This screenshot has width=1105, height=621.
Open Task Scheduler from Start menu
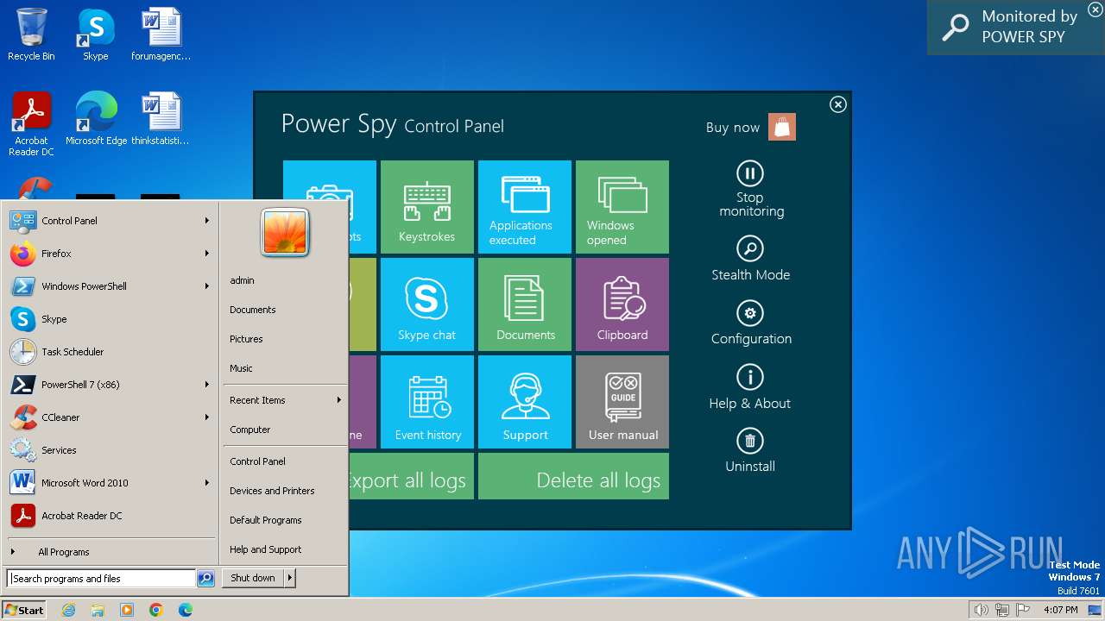(110, 352)
